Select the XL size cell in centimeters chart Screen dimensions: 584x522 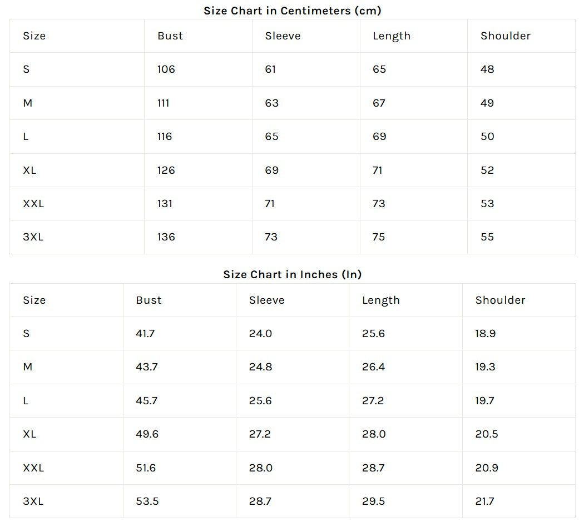[x=29, y=170]
